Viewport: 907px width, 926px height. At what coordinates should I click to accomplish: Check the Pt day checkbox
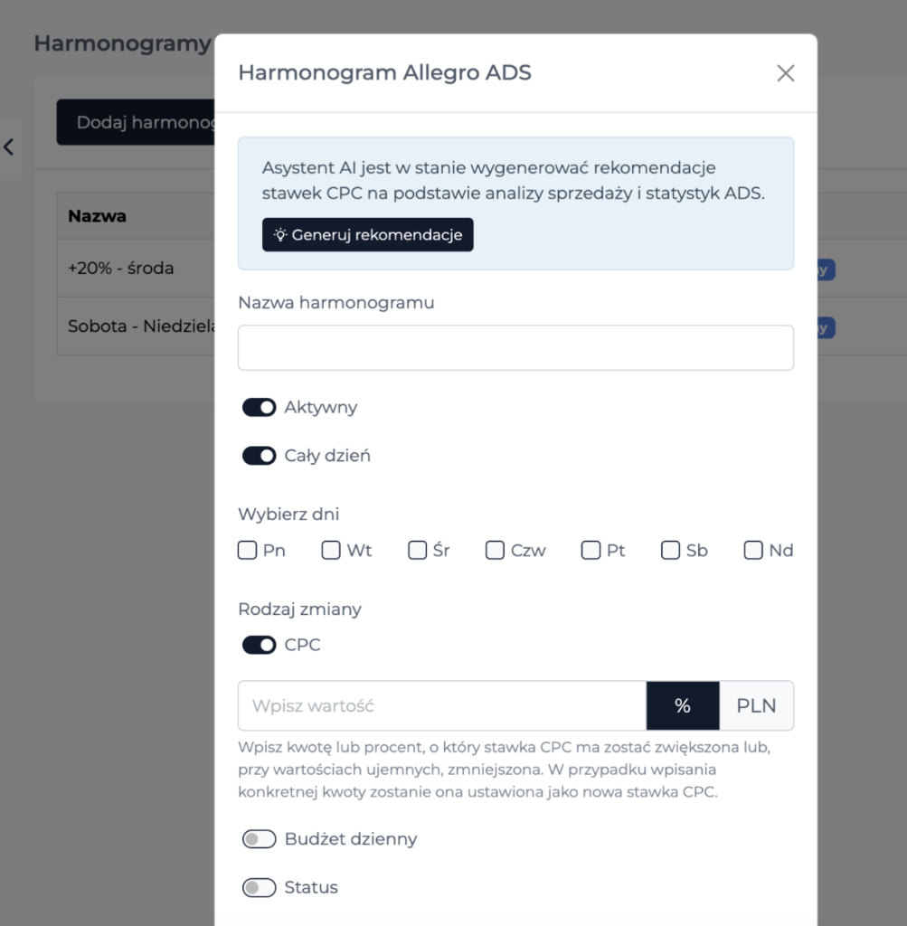[x=591, y=551]
